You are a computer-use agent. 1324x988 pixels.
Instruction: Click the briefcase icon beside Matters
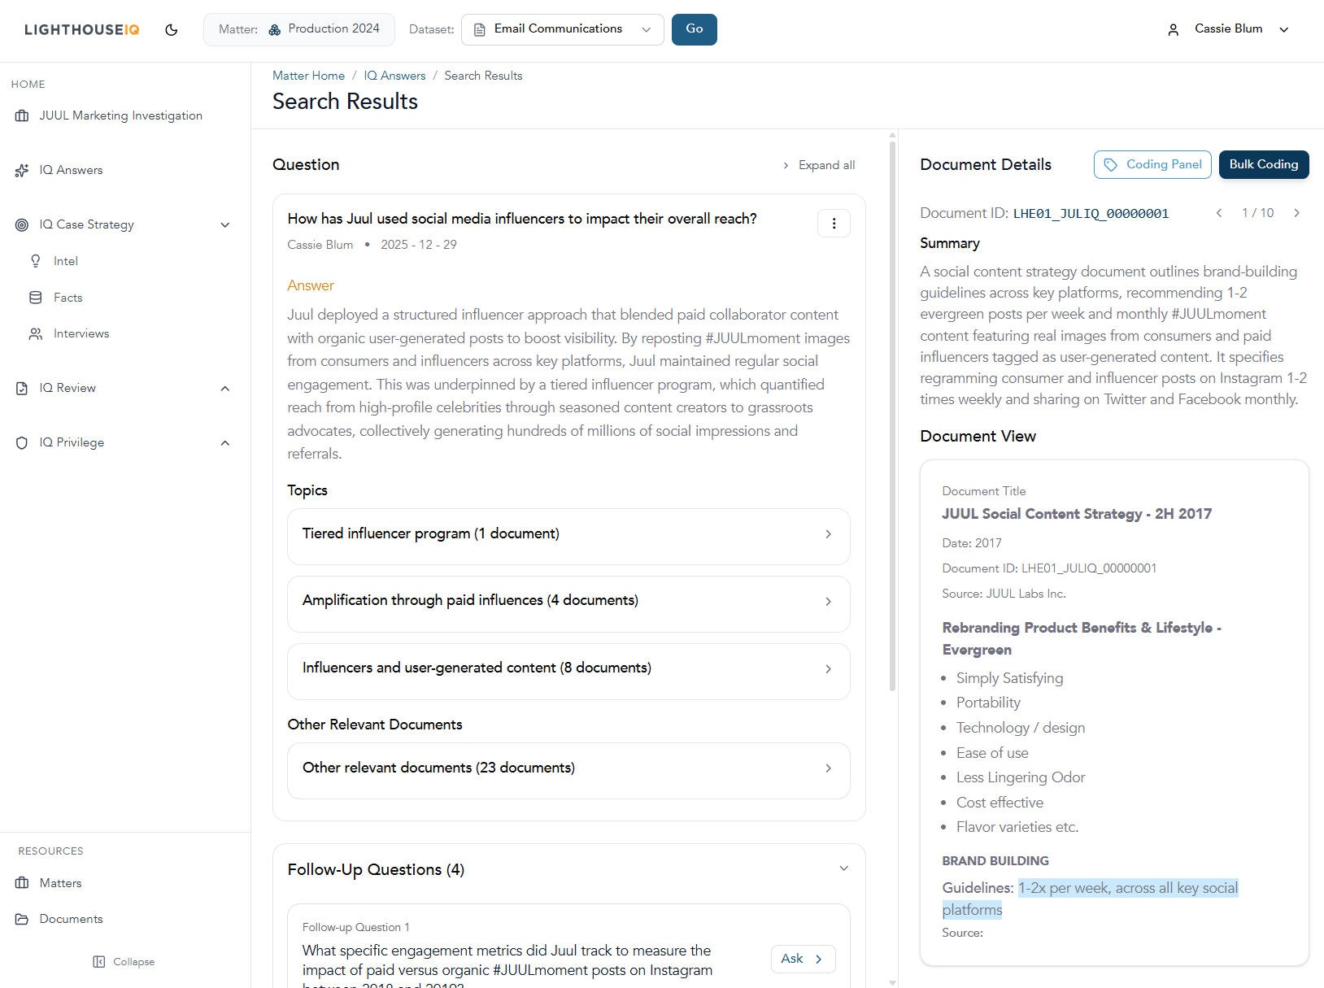[x=22, y=883]
